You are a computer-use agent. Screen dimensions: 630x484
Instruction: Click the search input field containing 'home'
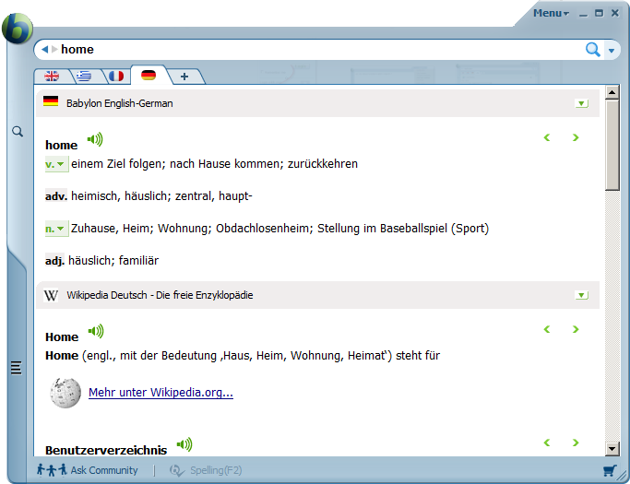321,50
